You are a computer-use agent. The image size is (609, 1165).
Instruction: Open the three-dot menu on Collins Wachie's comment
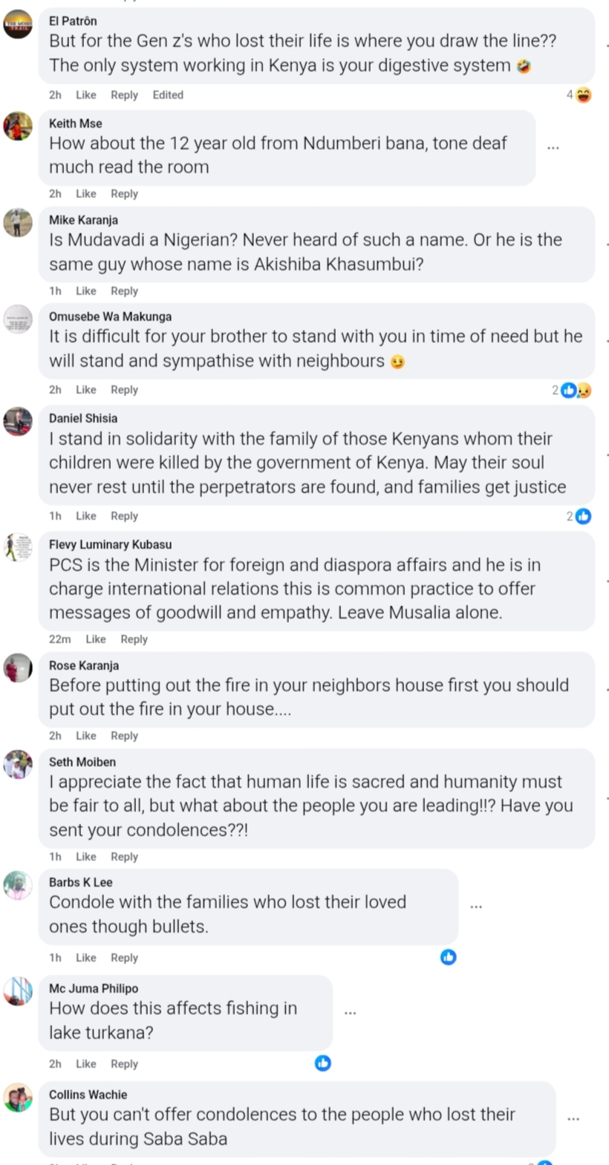573,1119
